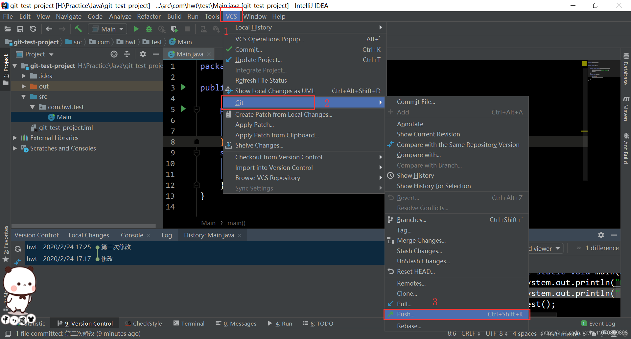
Task: Open Branches... from Git submenu
Action: [456, 220]
